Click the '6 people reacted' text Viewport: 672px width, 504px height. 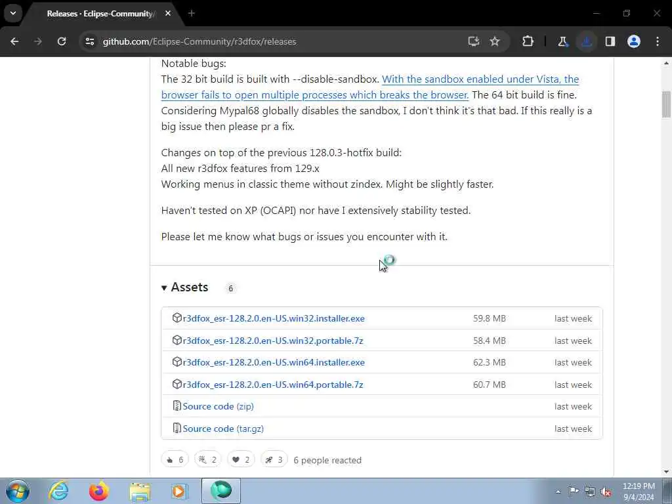tap(327, 460)
